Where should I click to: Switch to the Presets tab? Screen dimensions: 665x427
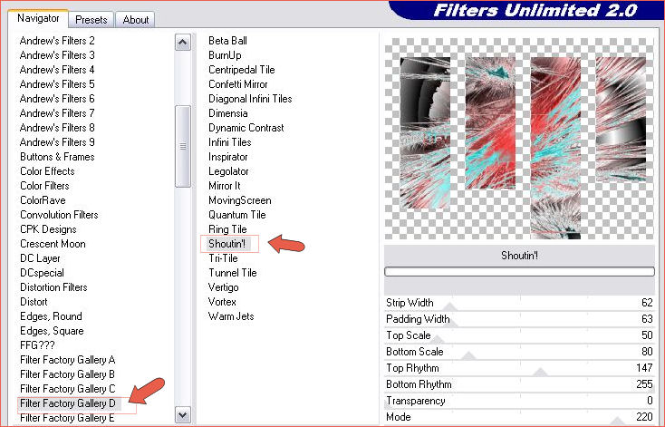point(92,19)
